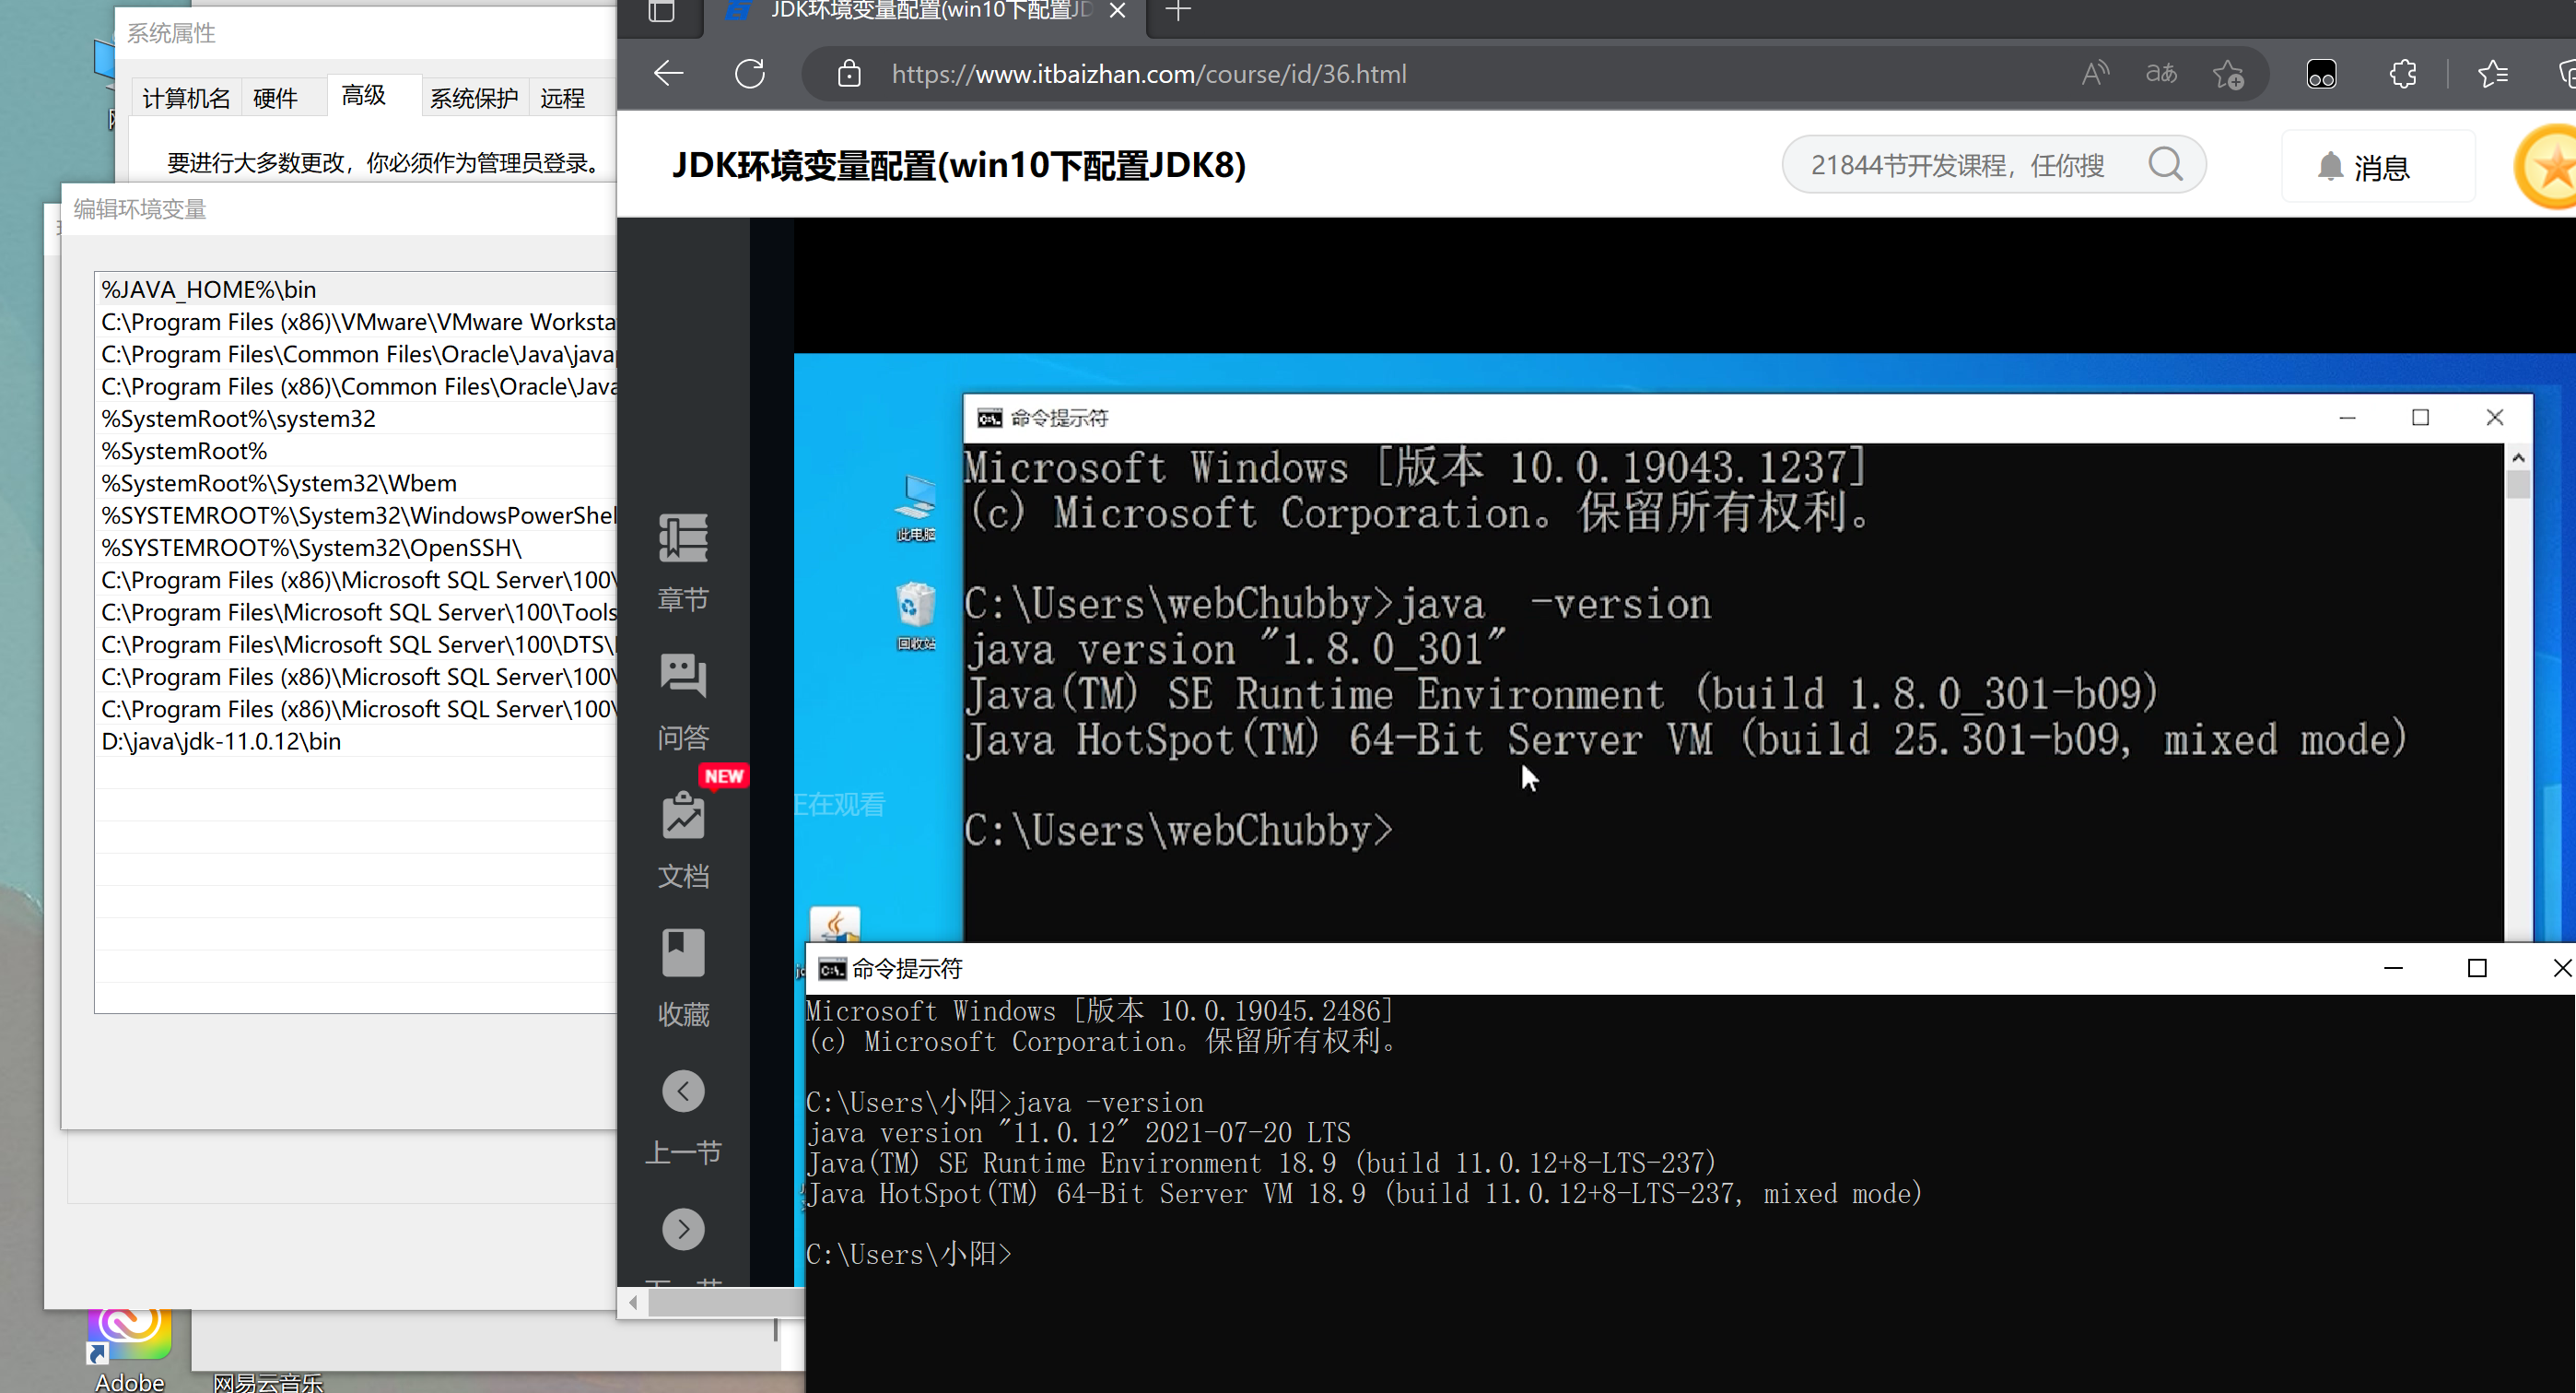Open the translate page option
The height and width of the screenshot is (1393, 2576).
[2161, 74]
